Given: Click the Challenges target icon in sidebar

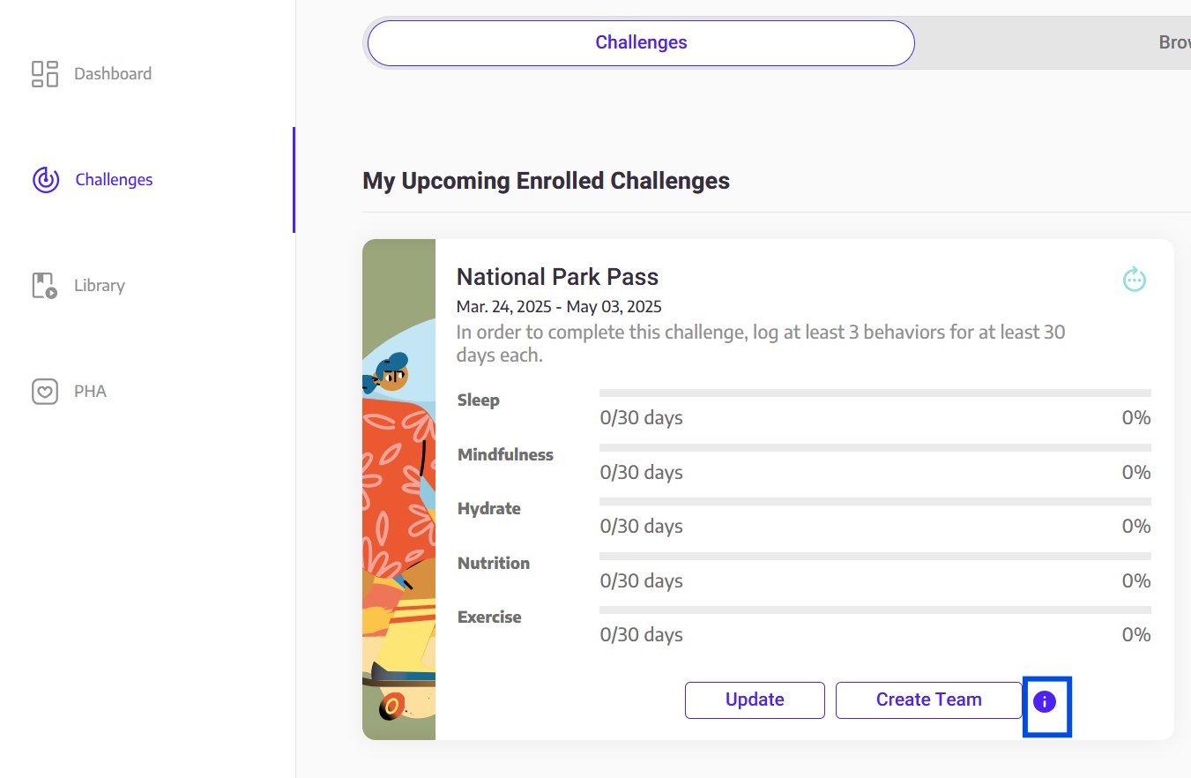Looking at the screenshot, I should tap(46, 180).
